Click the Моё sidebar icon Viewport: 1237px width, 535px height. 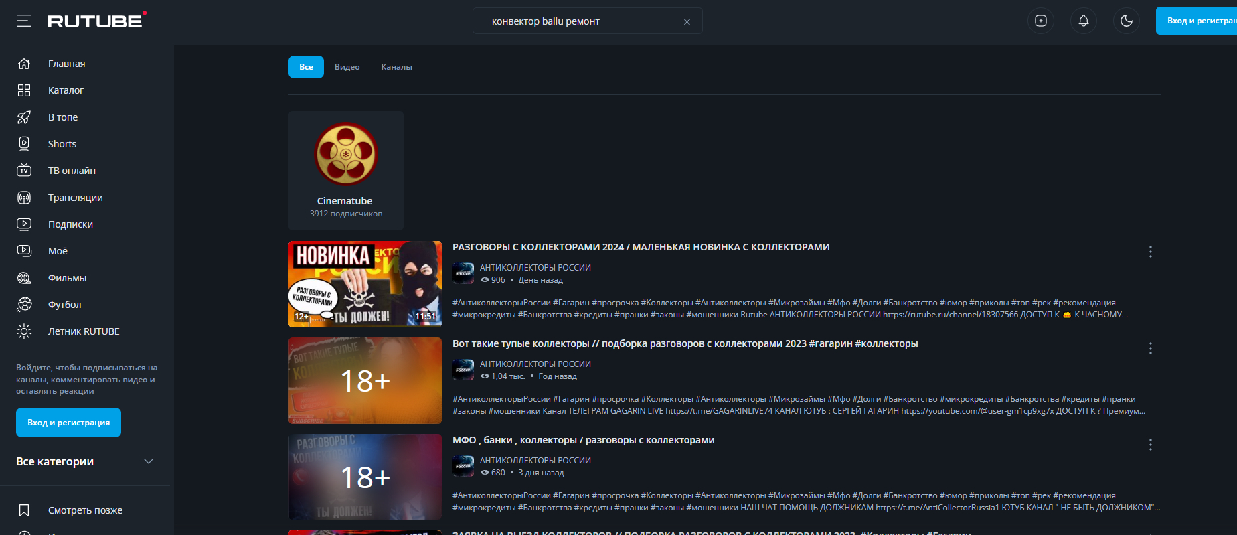coord(24,251)
